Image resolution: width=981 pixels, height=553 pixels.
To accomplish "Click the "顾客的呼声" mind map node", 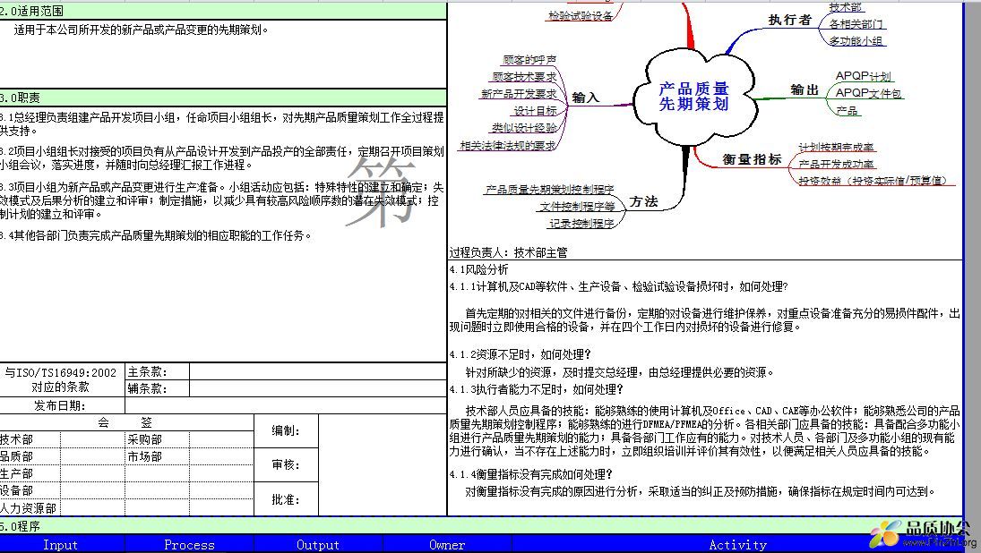I will [x=529, y=59].
